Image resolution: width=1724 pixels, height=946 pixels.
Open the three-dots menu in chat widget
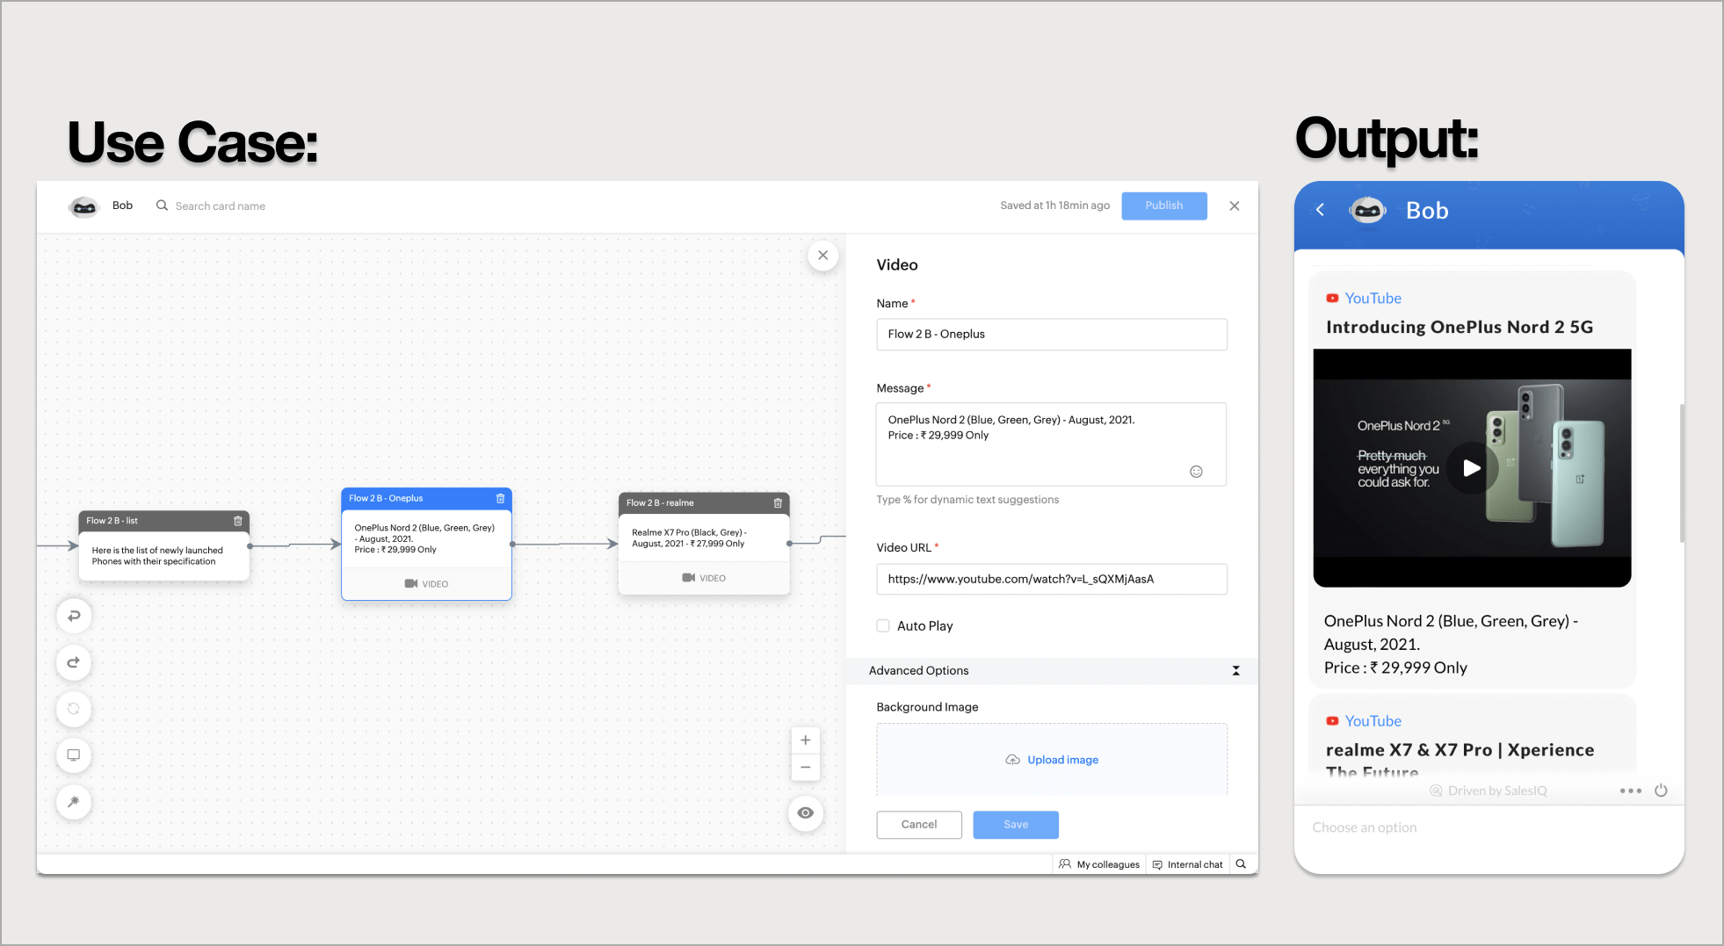click(x=1630, y=791)
